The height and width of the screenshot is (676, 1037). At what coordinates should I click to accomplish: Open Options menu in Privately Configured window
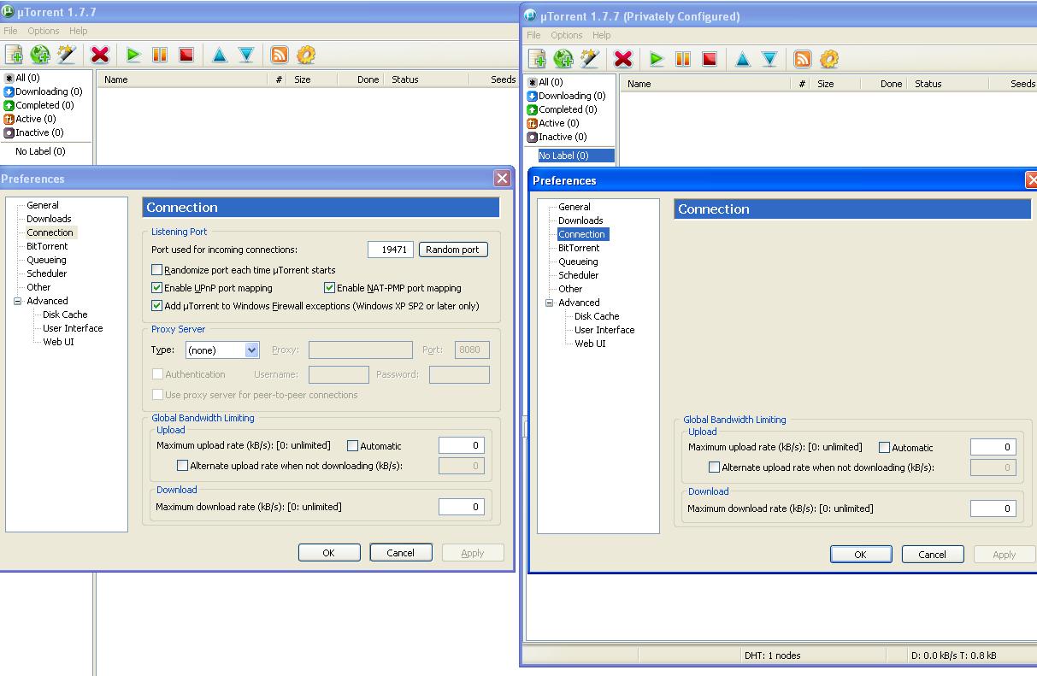(x=567, y=35)
